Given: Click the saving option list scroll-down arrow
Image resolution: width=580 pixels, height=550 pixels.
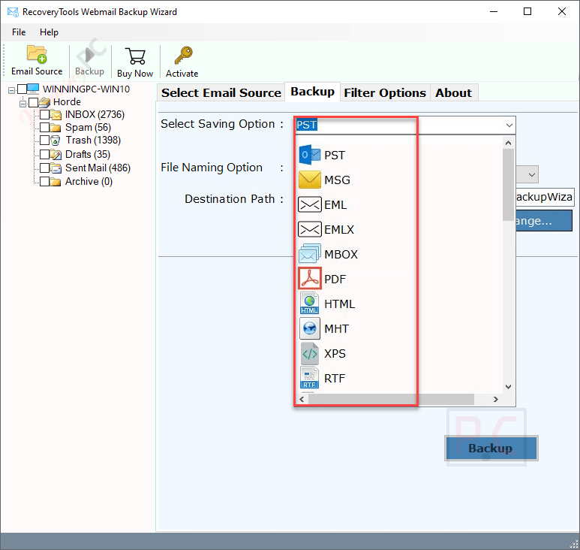Looking at the screenshot, I should tap(508, 387).
